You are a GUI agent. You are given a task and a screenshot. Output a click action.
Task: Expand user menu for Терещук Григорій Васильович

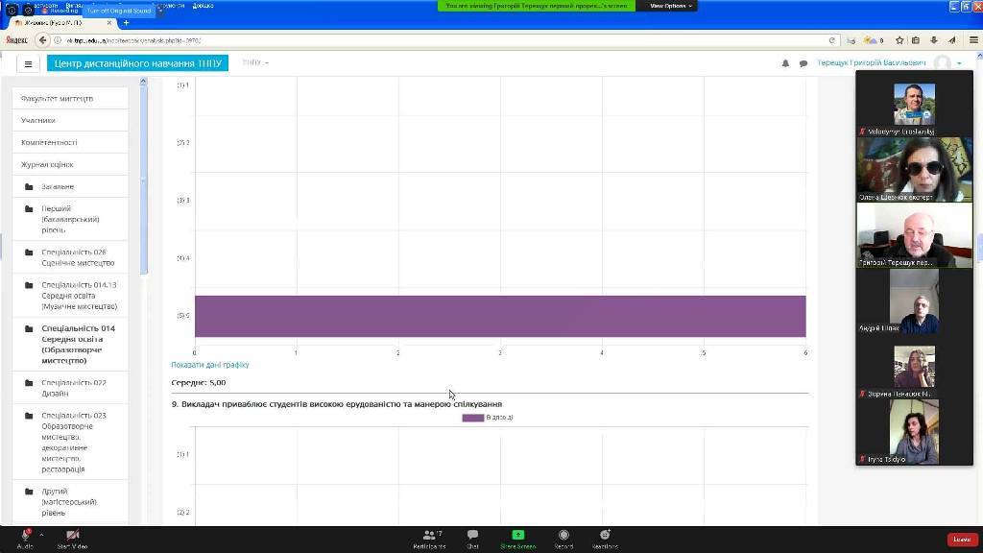(x=958, y=63)
